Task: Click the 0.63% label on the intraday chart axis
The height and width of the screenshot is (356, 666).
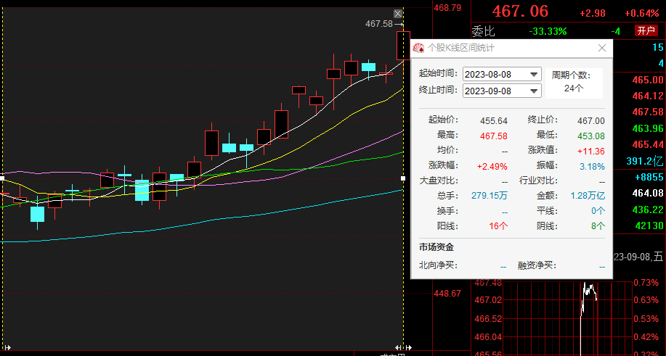Action: click(646, 300)
